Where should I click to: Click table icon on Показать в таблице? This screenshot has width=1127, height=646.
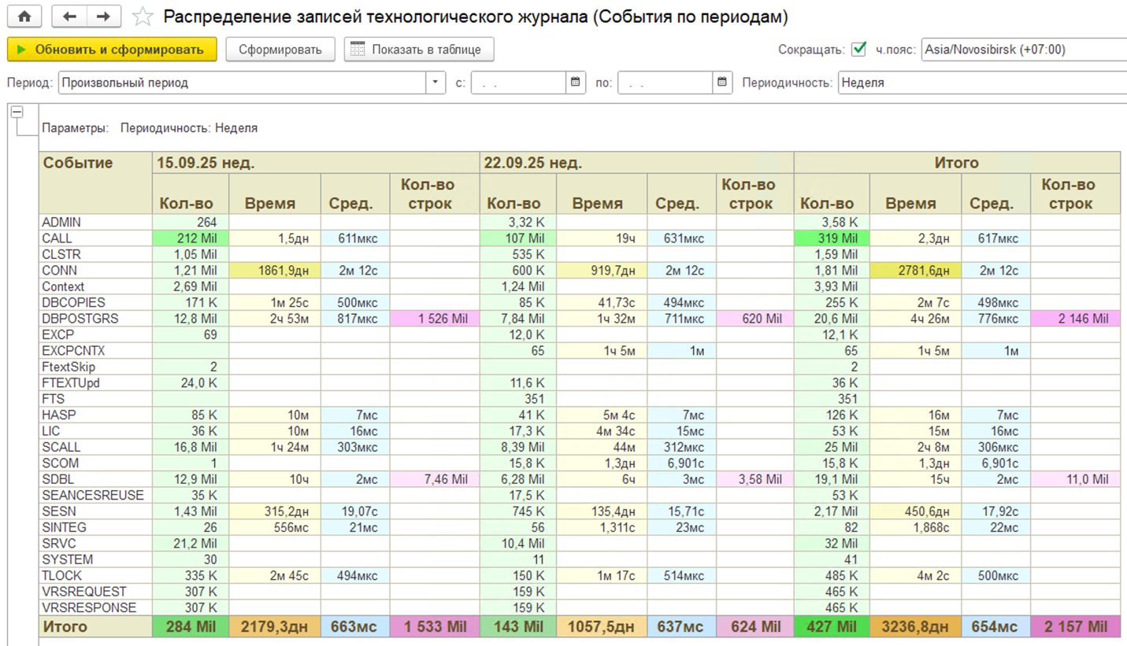click(x=358, y=50)
